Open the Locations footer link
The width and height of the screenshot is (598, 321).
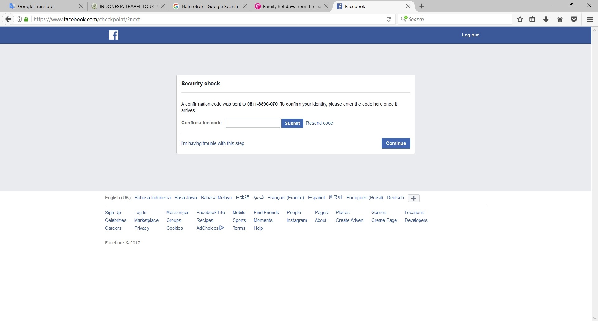[x=414, y=213]
